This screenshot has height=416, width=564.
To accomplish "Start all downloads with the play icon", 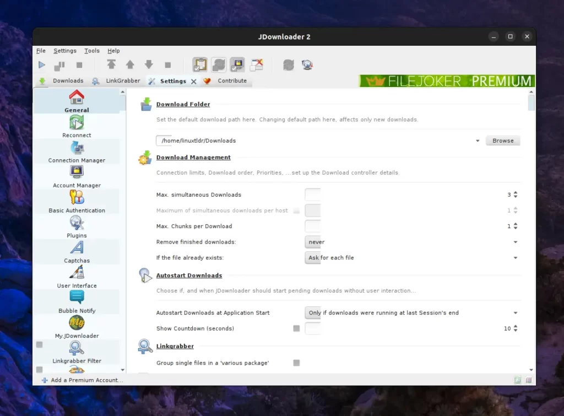I will (x=42, y=65).
